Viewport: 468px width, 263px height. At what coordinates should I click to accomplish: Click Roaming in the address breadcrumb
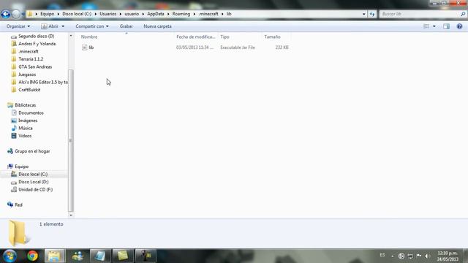pyautogui.click(x=181, y=14)
